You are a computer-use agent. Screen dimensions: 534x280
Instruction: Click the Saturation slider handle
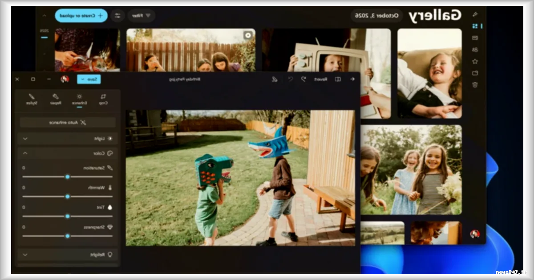click(x=68, y=176)
